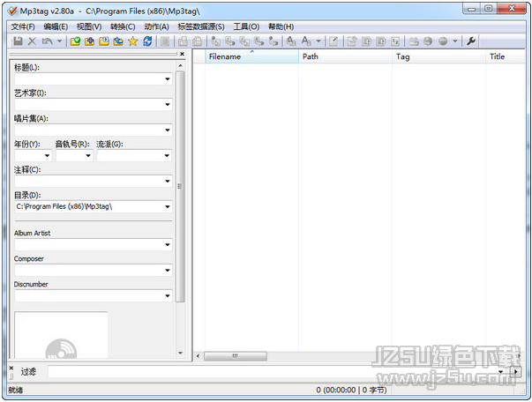
Task: Click the Actions icon
Action: point(291,41)
